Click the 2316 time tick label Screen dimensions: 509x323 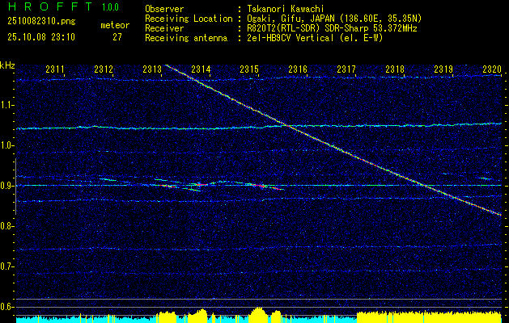pos(298,70)
